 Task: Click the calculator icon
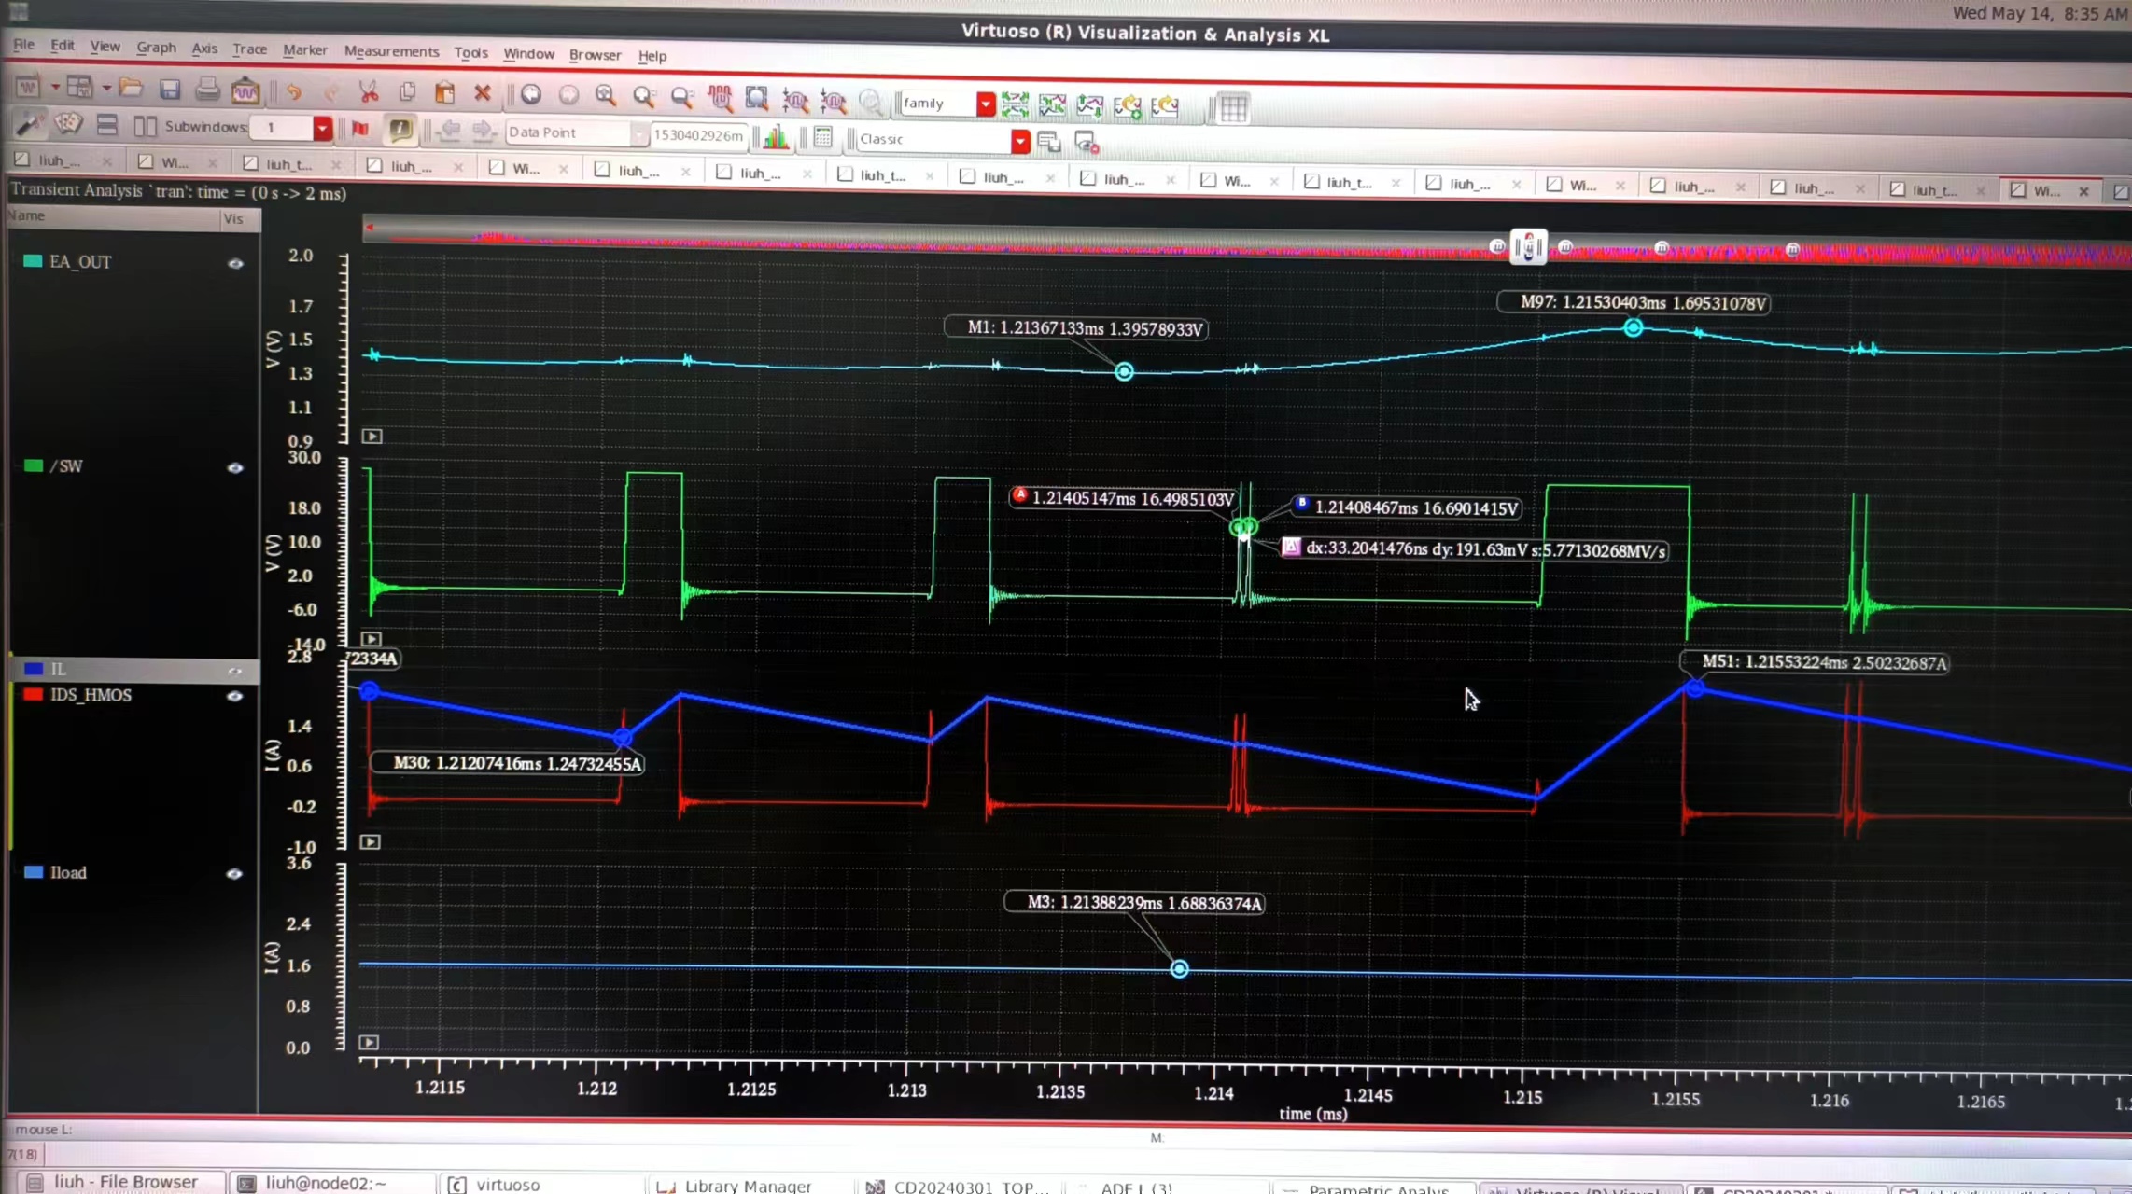[822, 138]
